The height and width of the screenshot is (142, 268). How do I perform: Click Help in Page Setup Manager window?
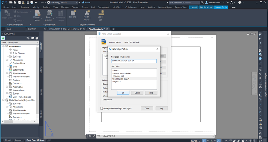(x=162, y=109)
